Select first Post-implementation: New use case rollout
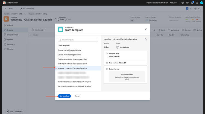 point(72,59)
